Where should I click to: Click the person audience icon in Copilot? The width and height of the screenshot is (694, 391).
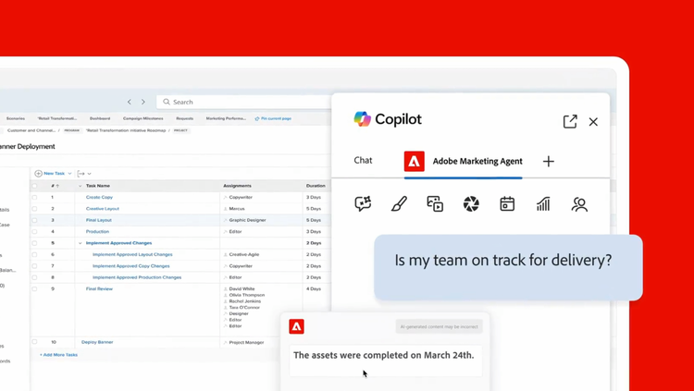tap(579, 204)
